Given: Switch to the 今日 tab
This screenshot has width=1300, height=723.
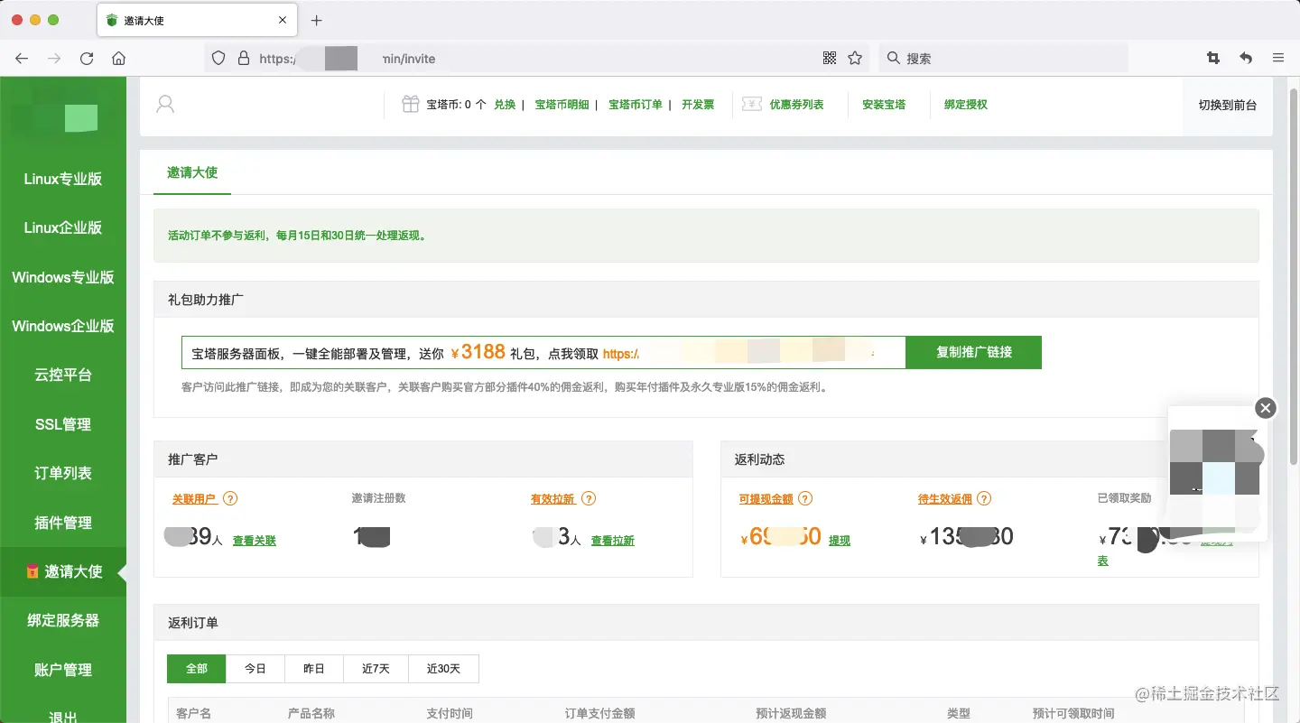Looking at the screenshot, I should coord(255,668).
